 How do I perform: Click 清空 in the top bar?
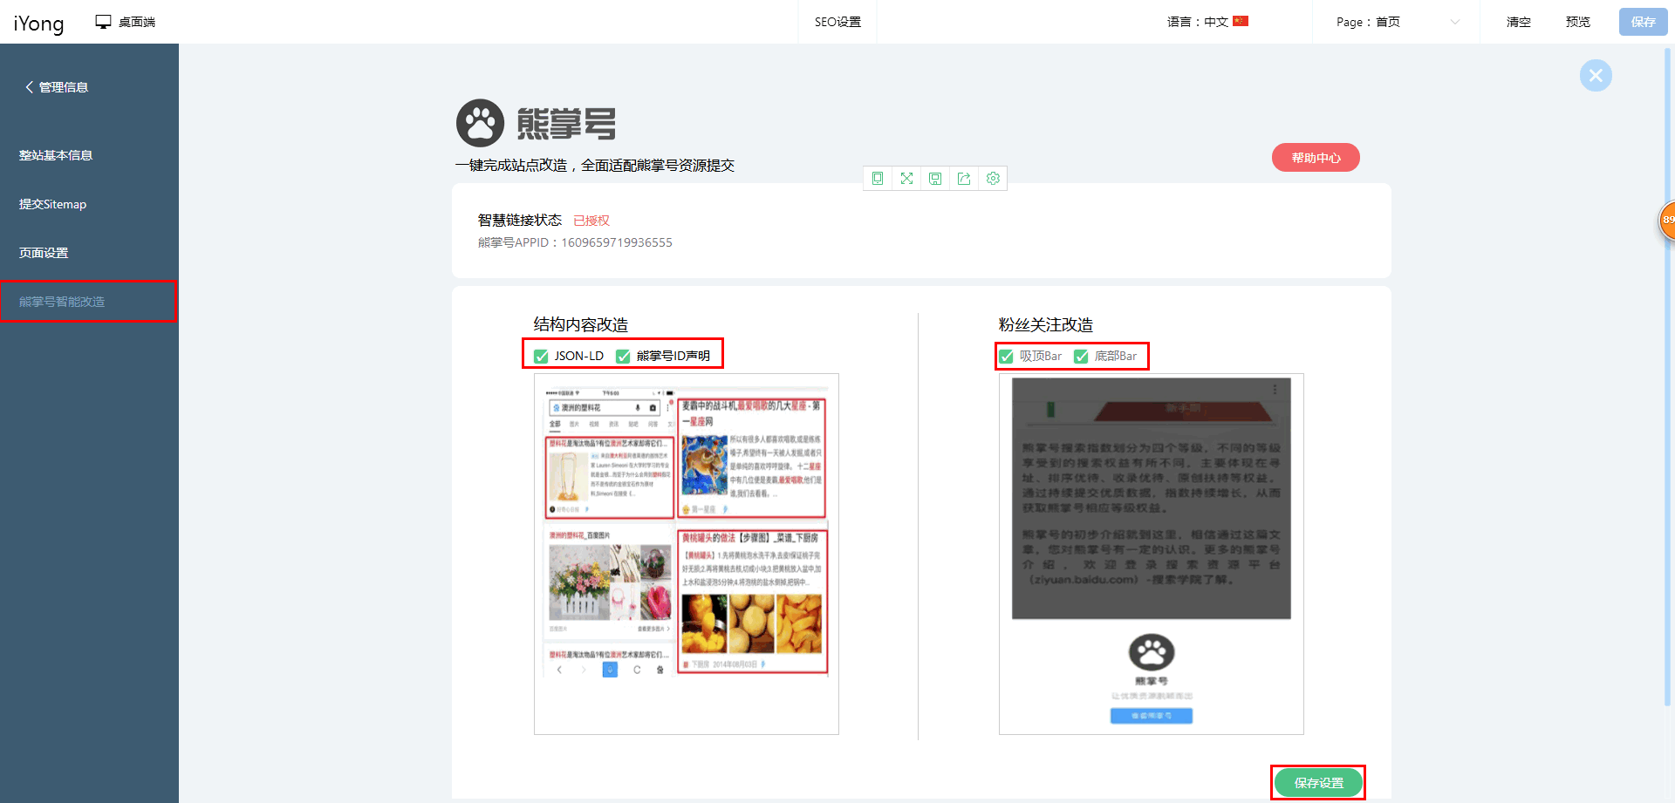(1518, 22)
